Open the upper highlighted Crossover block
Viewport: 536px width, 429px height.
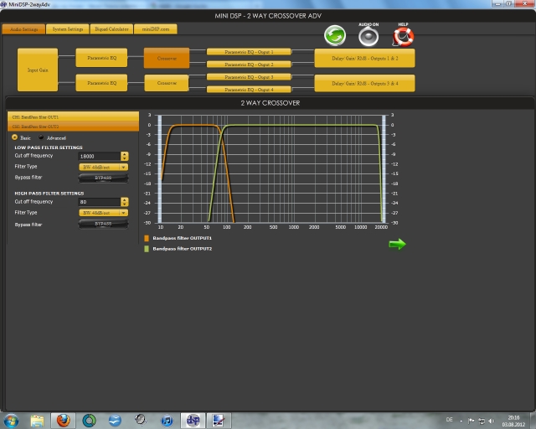pyautogui.click(x=167, y=58)
